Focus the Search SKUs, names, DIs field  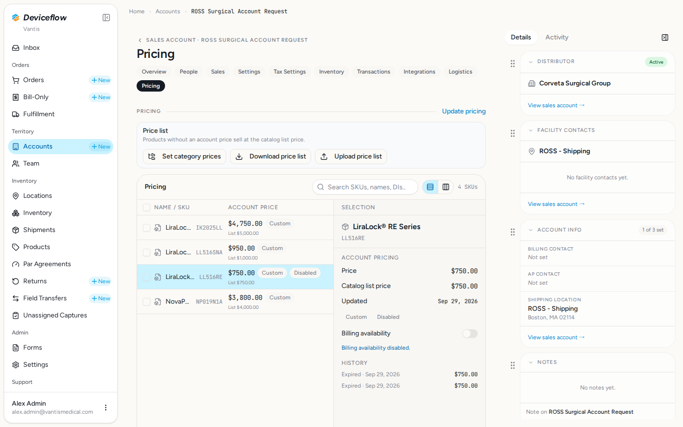[x=365, y=187]
